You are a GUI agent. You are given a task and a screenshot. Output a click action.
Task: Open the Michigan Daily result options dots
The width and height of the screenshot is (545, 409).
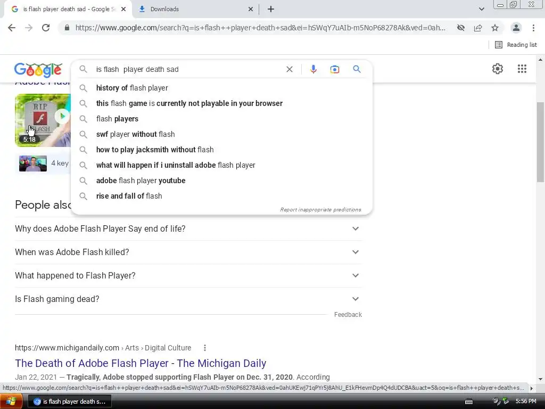coord(205,348)
